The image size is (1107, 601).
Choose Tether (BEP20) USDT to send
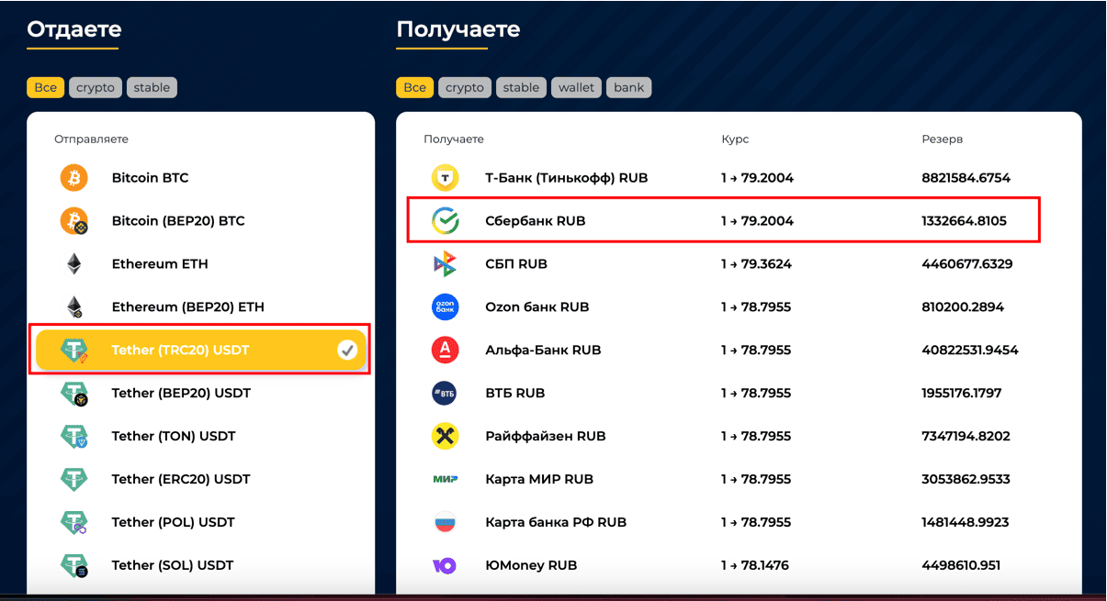[x=181, y=394]
